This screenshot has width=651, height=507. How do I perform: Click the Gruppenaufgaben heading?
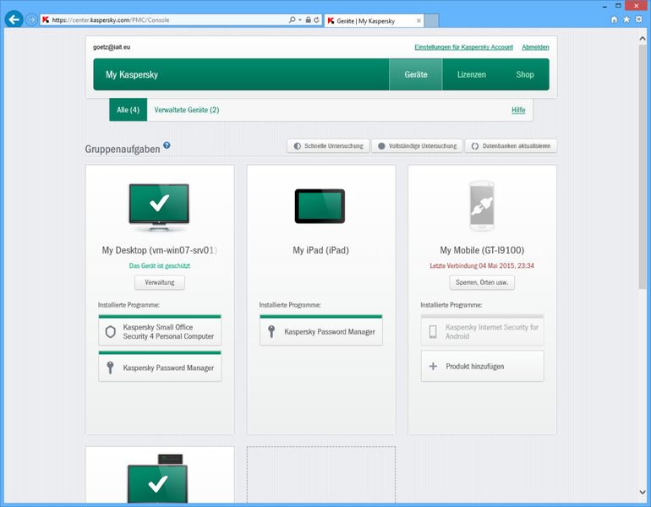(x=123, y=149)
